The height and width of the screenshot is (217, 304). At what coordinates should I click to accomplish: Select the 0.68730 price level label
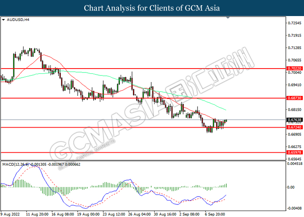294,98
